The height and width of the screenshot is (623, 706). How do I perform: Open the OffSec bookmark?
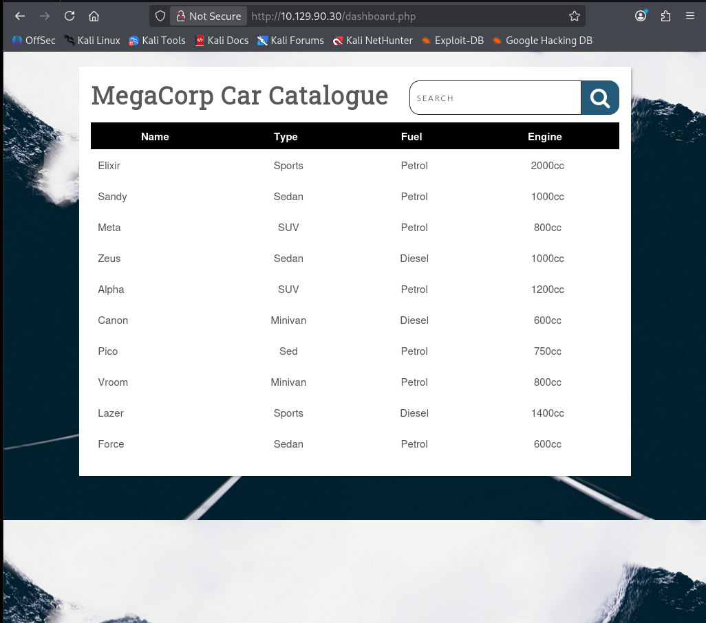click(33, 41)
